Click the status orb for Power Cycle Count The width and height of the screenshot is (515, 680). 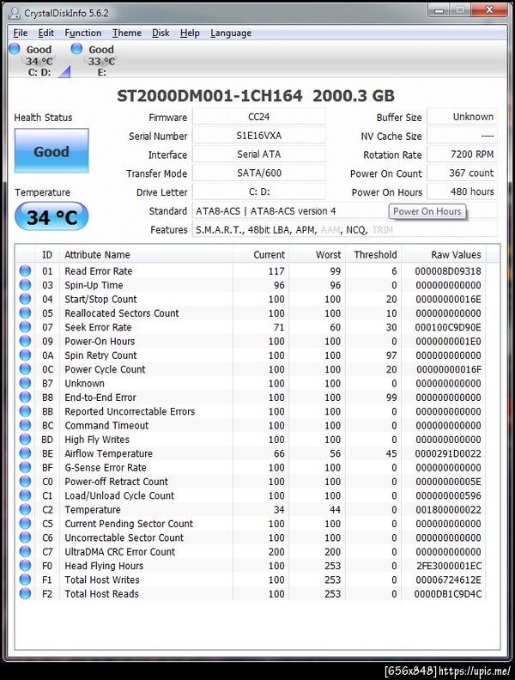25,369
